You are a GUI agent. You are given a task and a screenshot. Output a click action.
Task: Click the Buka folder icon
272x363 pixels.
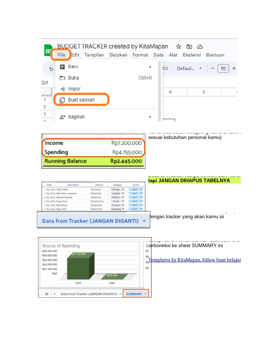[62, 78]
